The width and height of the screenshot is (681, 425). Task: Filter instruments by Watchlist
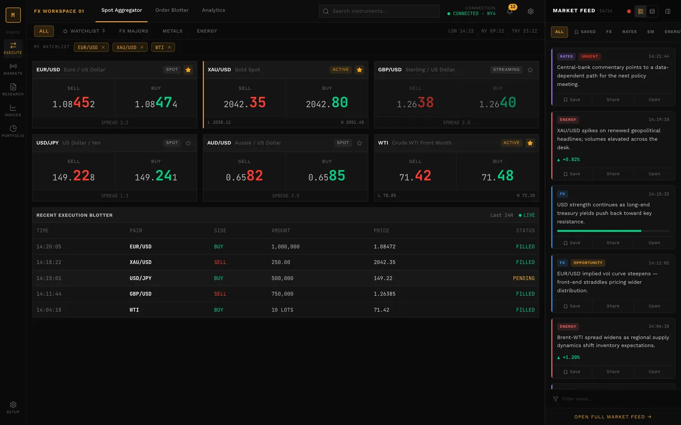[84, 31]
